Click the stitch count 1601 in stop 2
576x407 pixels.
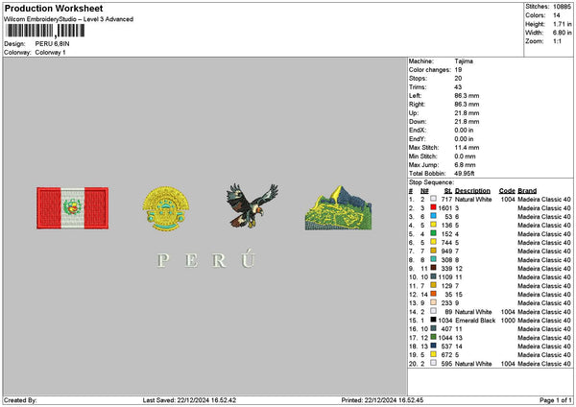tap(445, 208)
